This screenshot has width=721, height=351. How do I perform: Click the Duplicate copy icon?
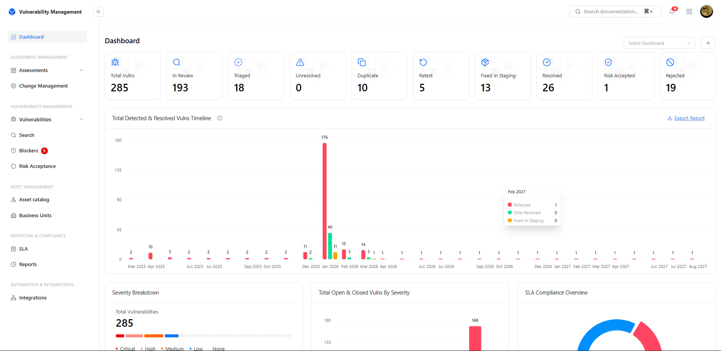(x=362, y=62)
